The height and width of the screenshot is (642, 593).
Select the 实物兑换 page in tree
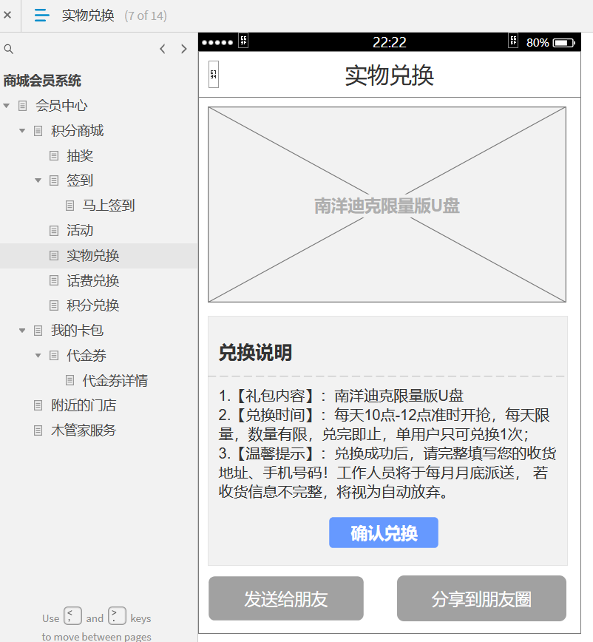(x=93, y=256)
